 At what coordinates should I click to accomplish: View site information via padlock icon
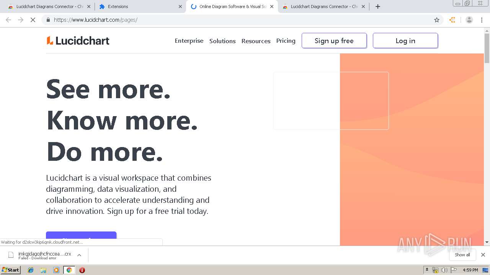(x=48, y=20)
